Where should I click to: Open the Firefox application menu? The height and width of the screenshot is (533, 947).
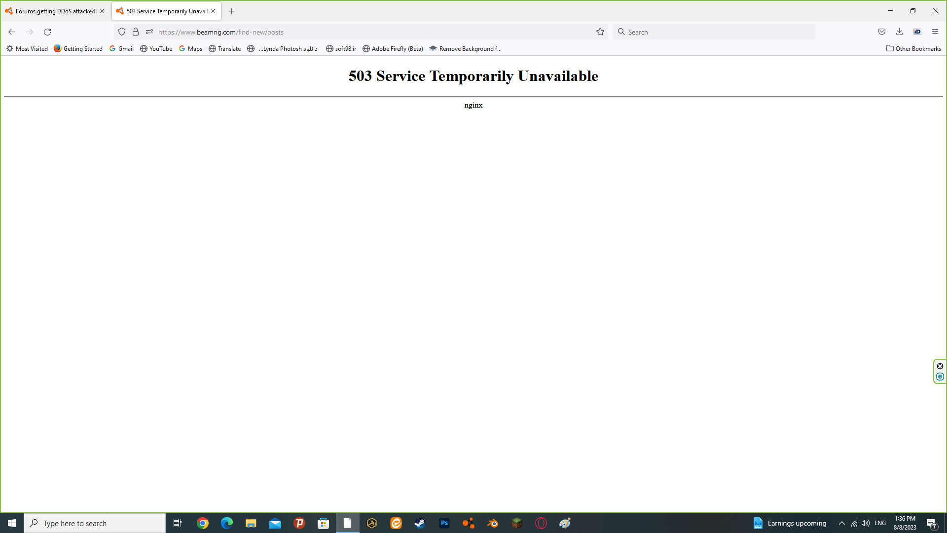point(935,32)
